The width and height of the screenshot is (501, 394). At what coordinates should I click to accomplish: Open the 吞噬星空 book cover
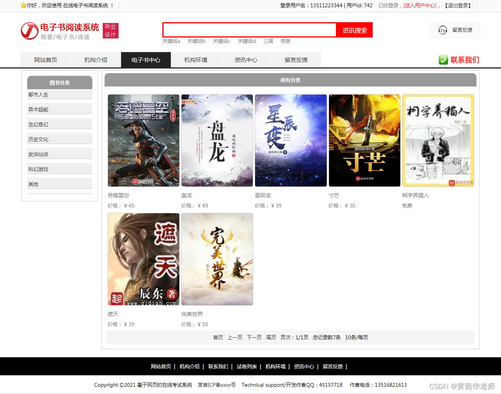coord(144,141)
